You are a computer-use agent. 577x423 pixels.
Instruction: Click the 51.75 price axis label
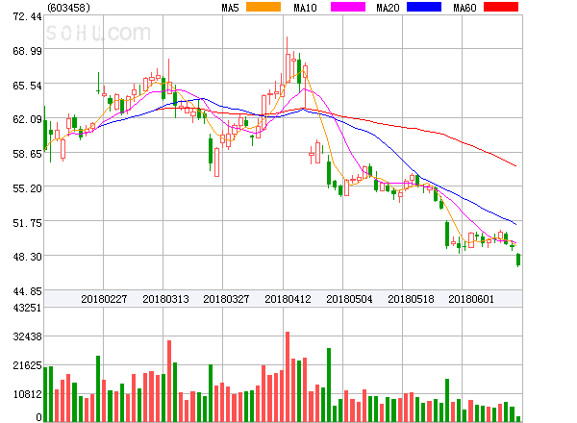(27, 223)
